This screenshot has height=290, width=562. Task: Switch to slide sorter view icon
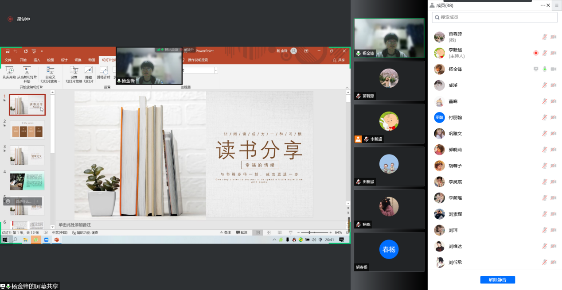tap(268, 232)
